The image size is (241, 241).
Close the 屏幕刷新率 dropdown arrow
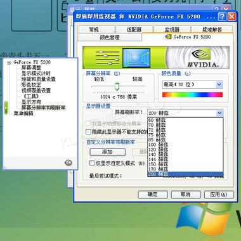point(219,113)
